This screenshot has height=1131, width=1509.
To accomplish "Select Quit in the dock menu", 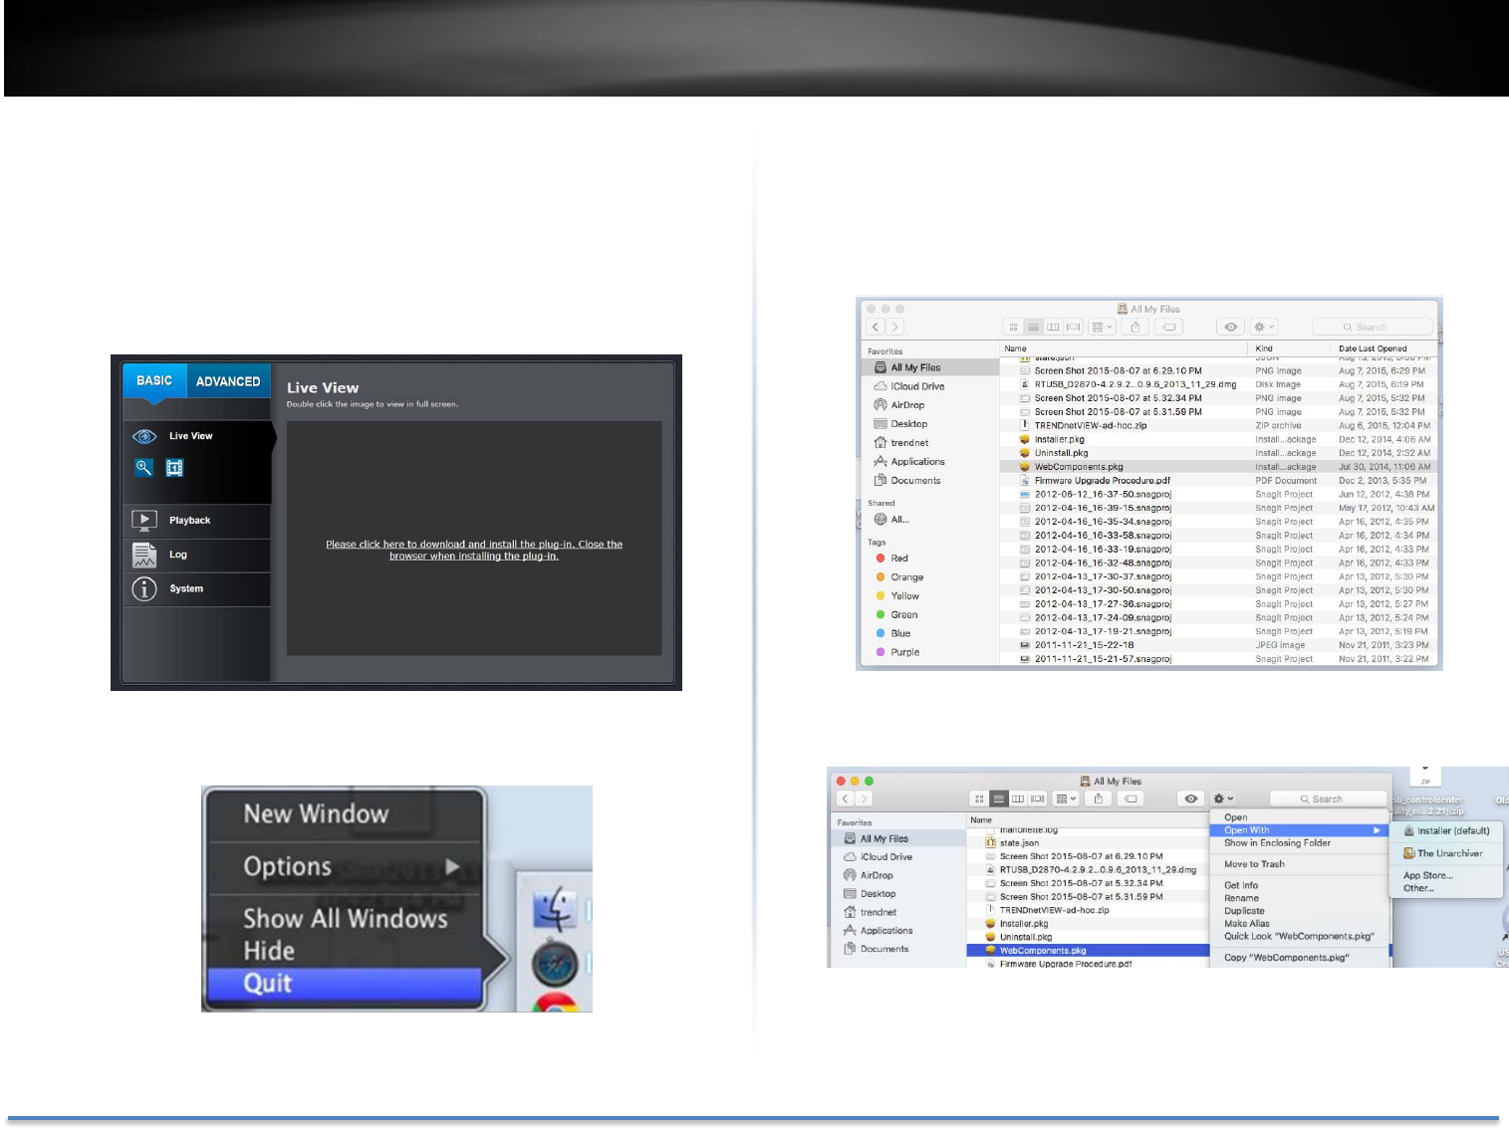I will click(x=345, y=984).
